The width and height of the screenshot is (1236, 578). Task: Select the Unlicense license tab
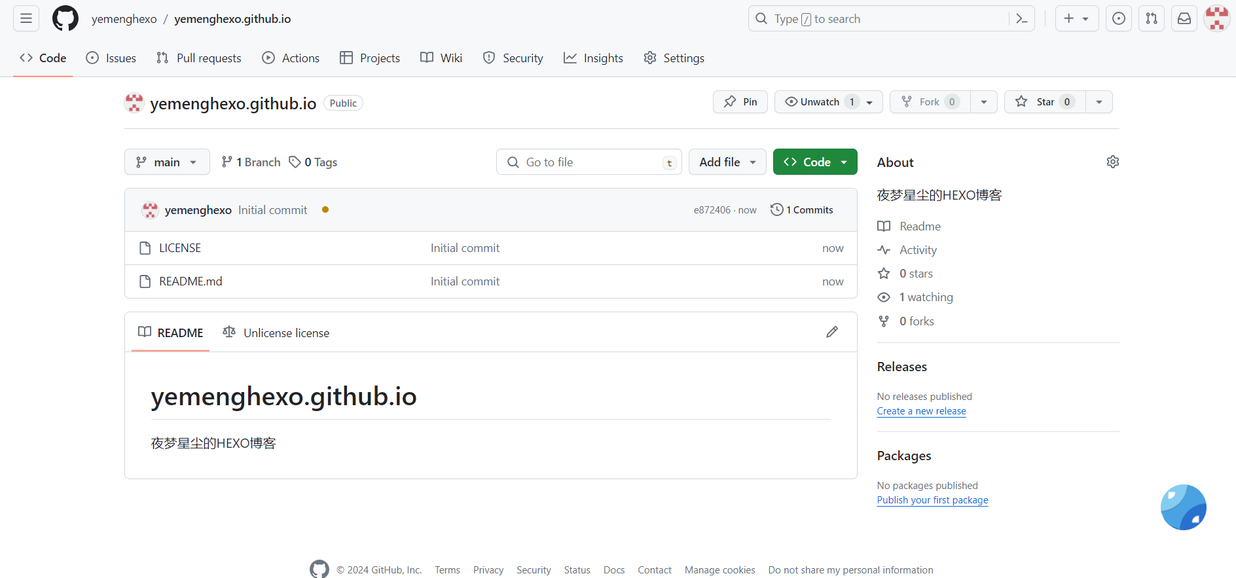coord(276,333)
